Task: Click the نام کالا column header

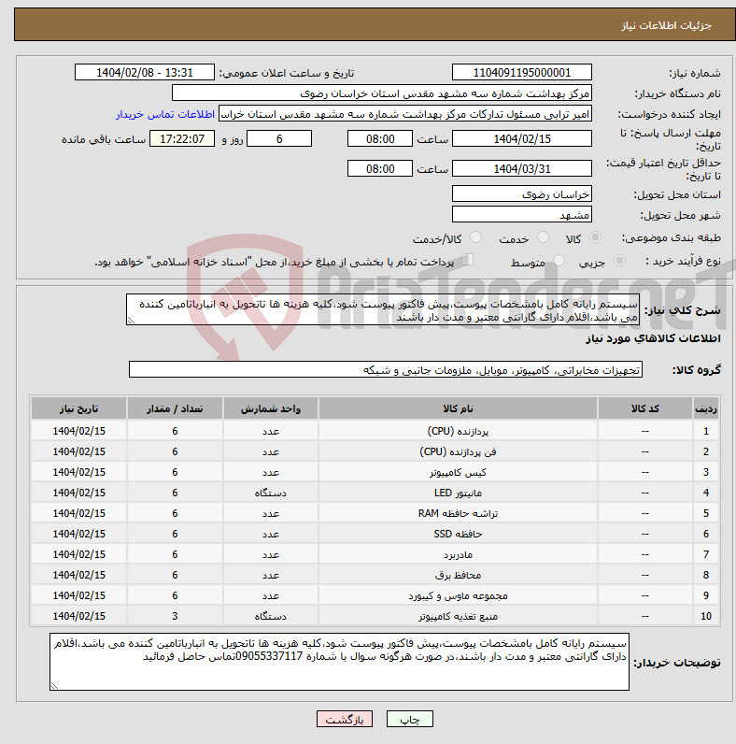Action: click(x=458, y=408)
